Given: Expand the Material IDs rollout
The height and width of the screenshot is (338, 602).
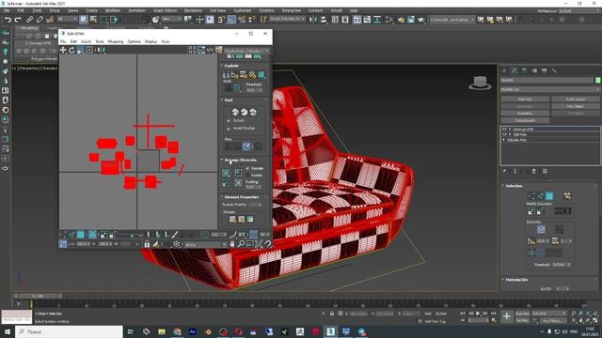Looking at the screenshot, I should (516, 280).
